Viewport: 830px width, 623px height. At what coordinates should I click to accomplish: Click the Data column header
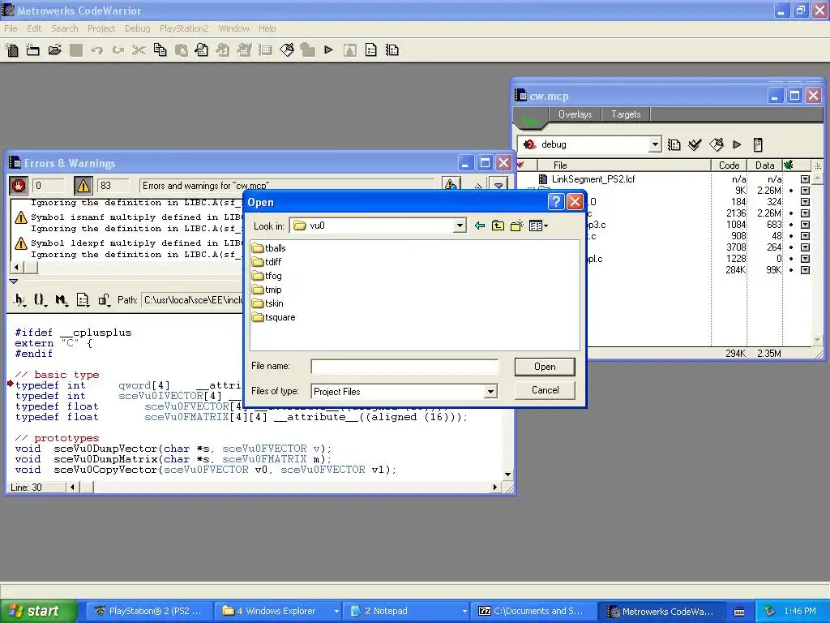click(x=764, y=165)
